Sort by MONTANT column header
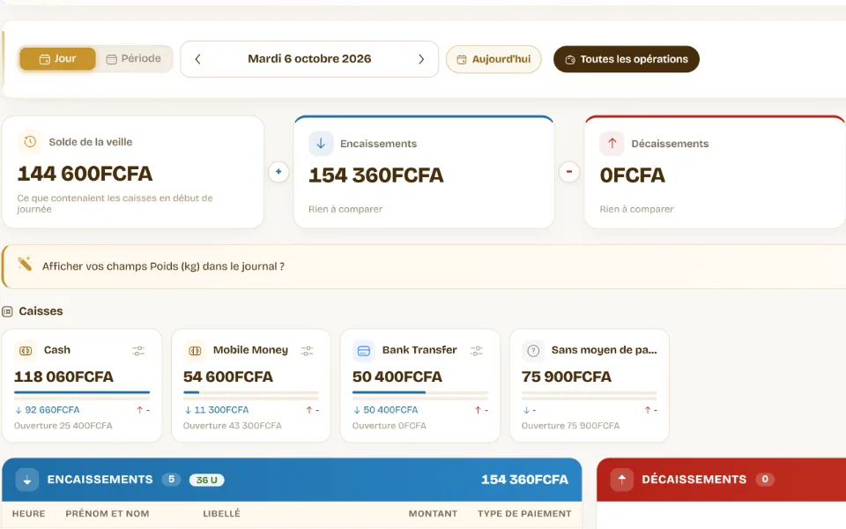The height and width of the screenshot is (529, 846). point(433,514)
